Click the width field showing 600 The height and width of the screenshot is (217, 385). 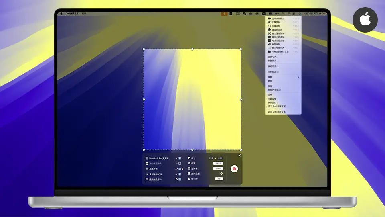coord(211,158)
